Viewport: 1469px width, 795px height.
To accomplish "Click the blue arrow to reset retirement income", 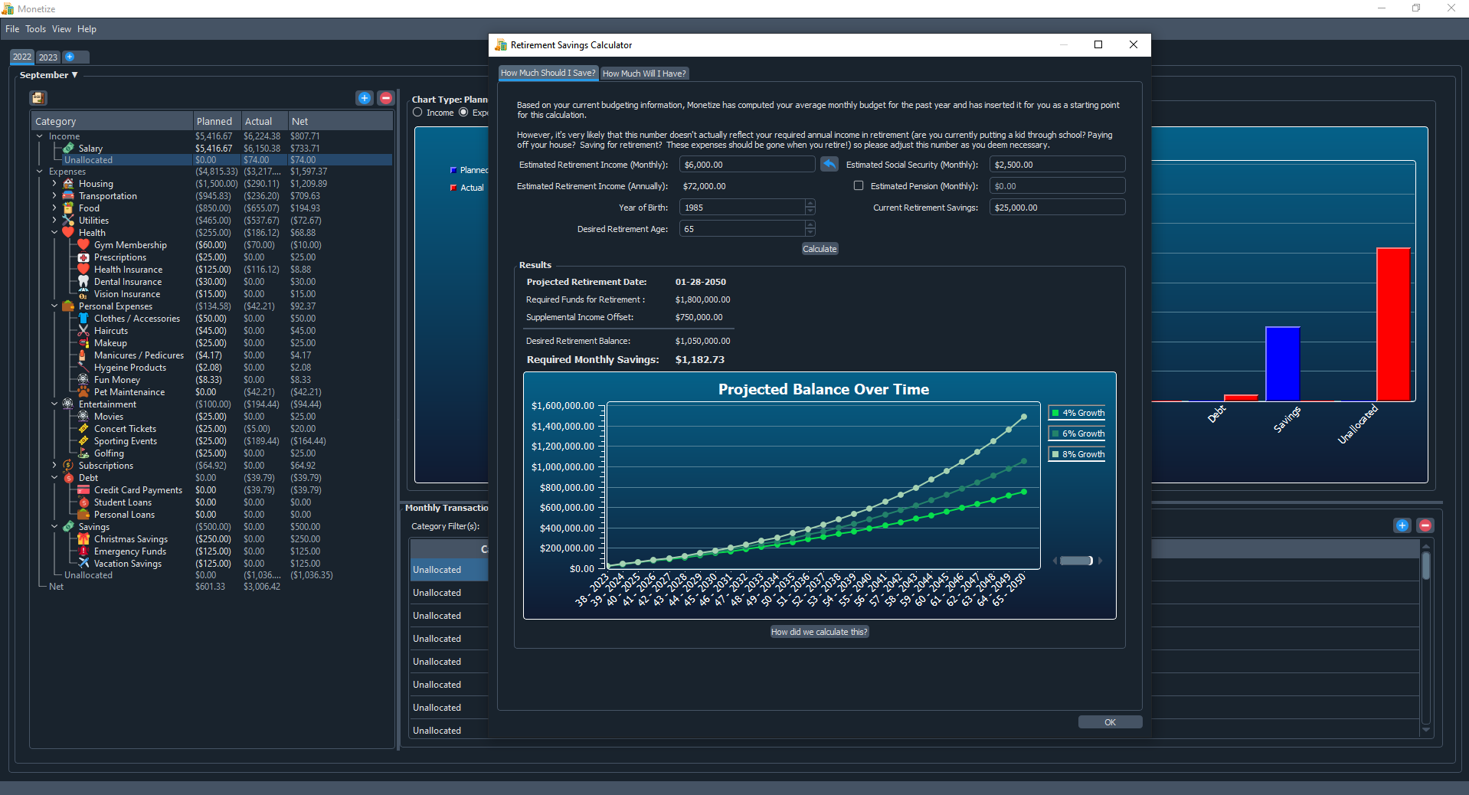I will pyautogui.click(x=829, y=164).
